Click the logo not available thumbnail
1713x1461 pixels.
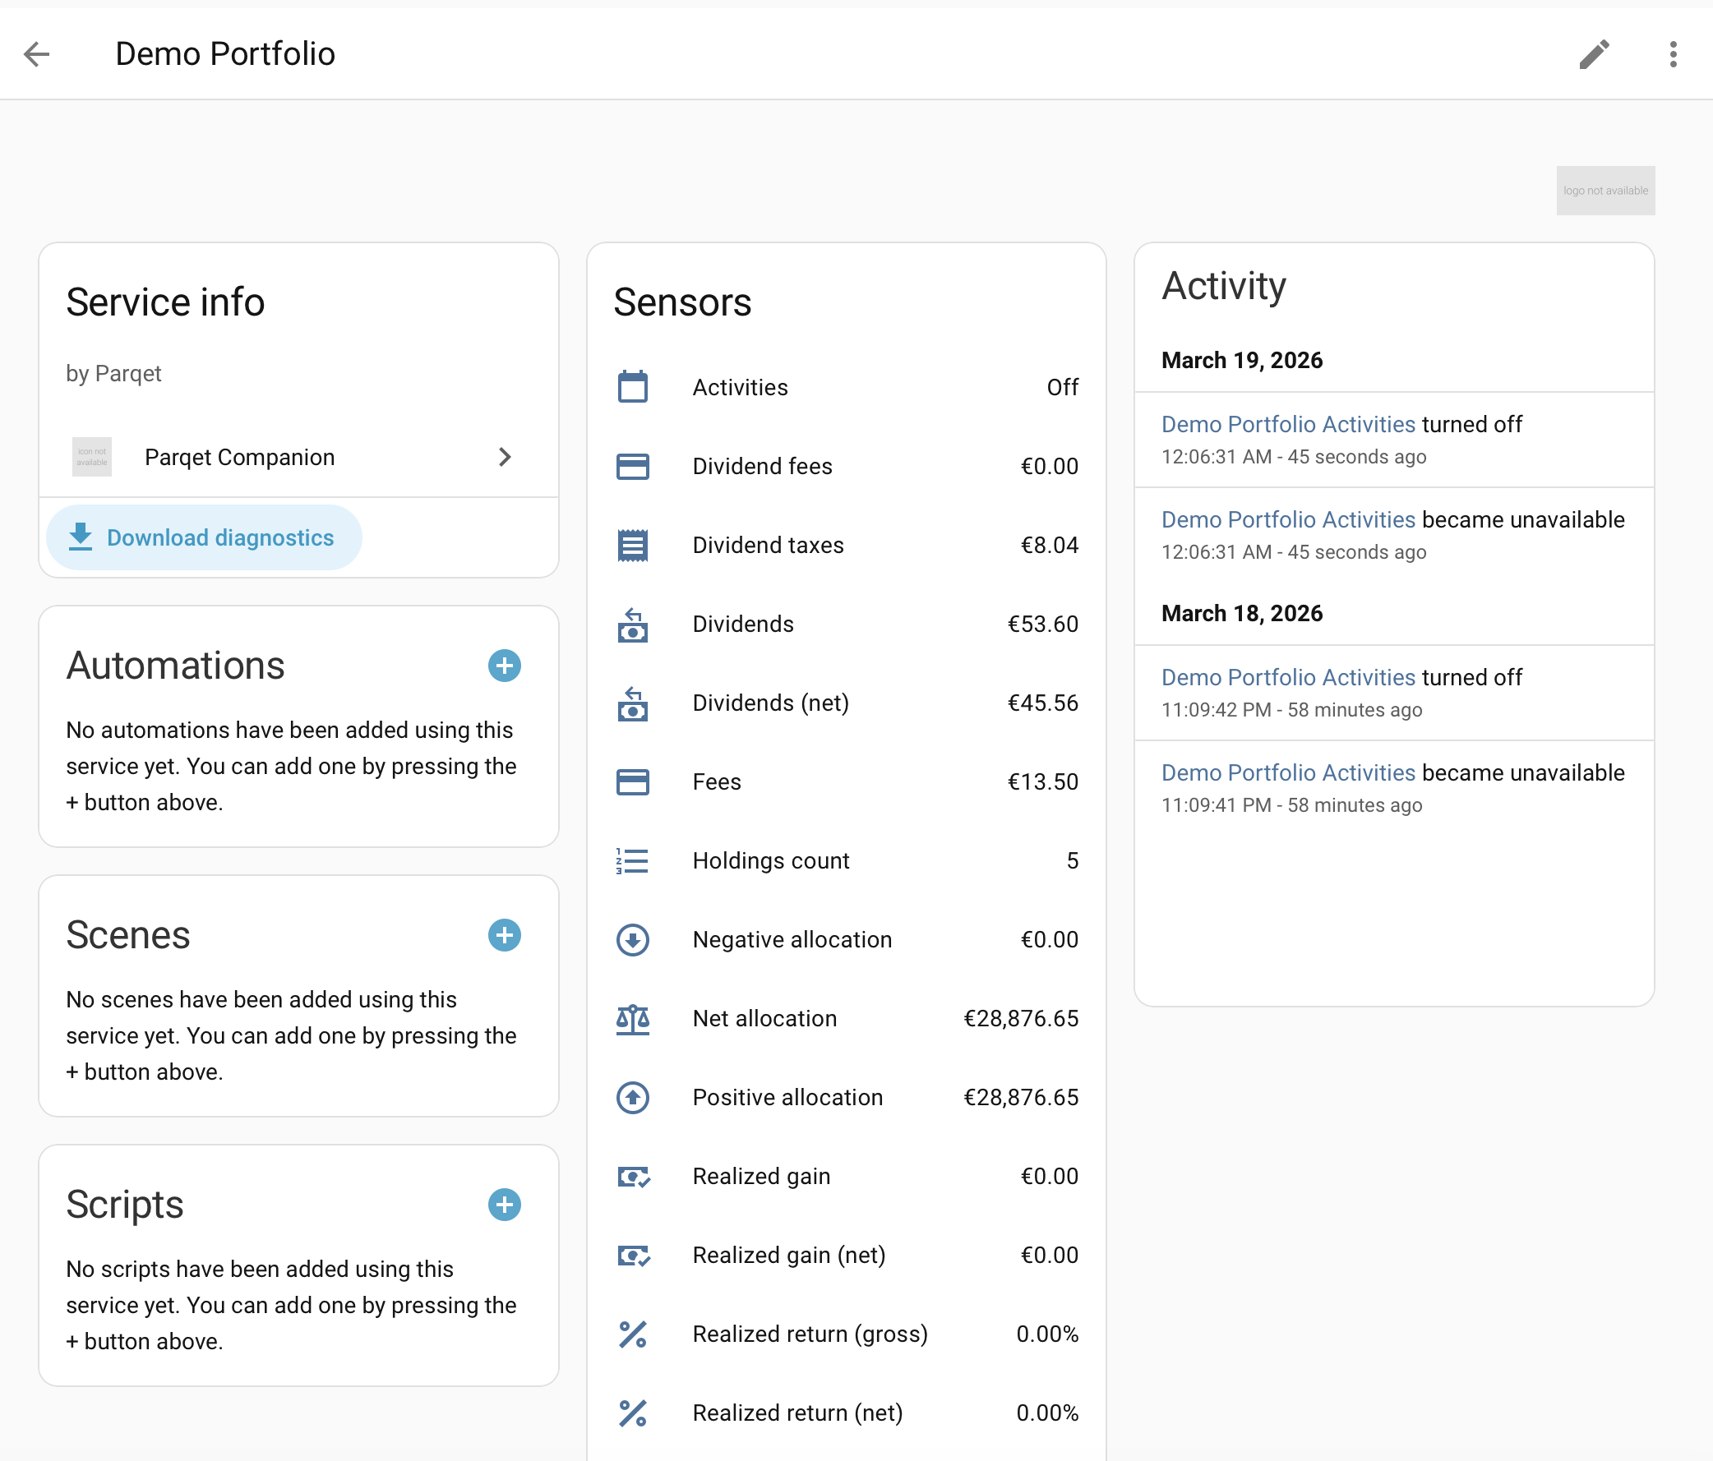[1604, 191]
